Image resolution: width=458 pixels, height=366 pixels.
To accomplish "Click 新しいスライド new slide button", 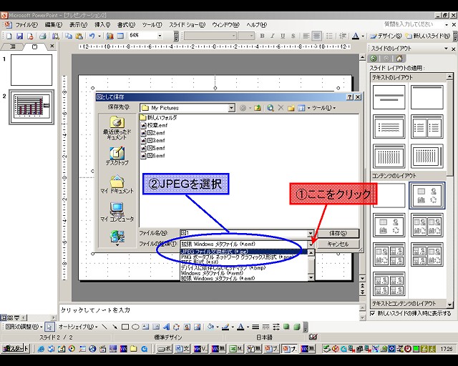I will [427, 36].
